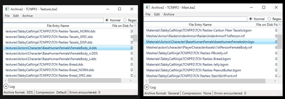Select FemaleBody_s.dds entry
This screenshot has height=99, width=285.
(x=68, y=59)
